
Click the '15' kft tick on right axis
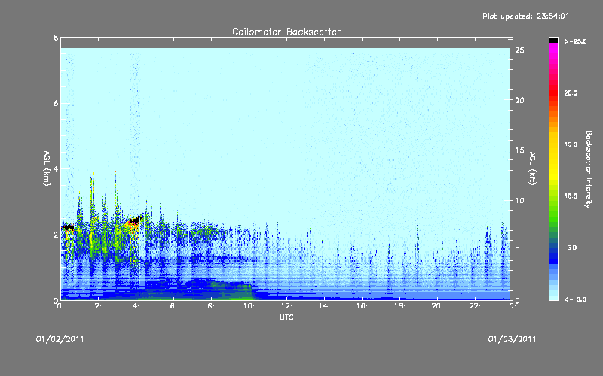click(x=520, y=150)
